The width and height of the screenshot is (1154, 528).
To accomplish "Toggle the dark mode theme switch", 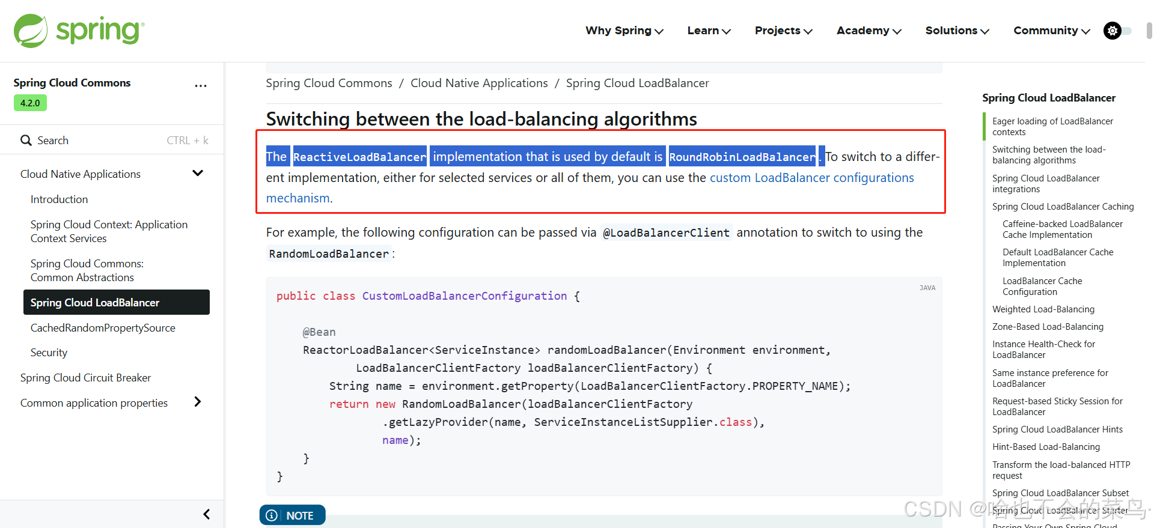I will tap(1117, 31).
